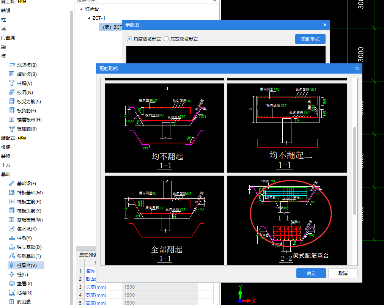Image resolution: width=384 pixels, height=305 pixels.
Task: Select the 筏板基础(M) raft foundation icon
Action: tap(11, 192)
